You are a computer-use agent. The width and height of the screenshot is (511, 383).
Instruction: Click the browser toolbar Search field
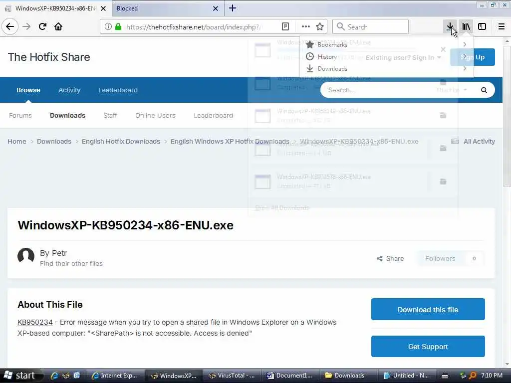click(370, 27)
